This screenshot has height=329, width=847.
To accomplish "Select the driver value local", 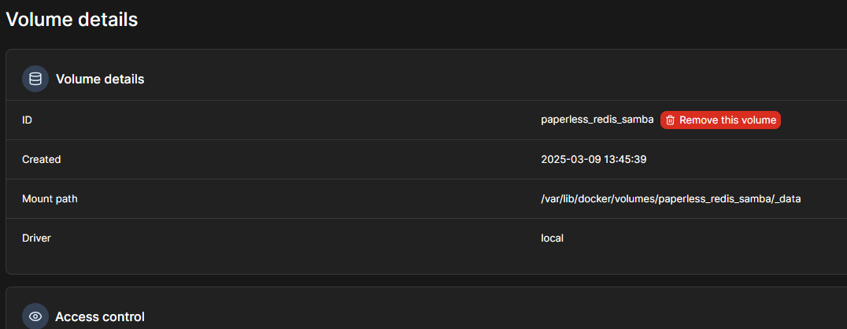I will [x=552, y=238].
